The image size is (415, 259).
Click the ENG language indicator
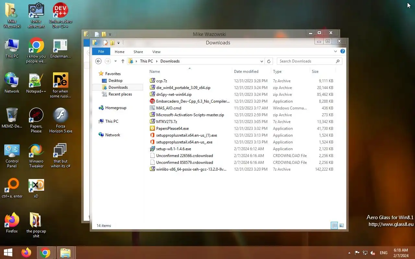click(384, 253)
